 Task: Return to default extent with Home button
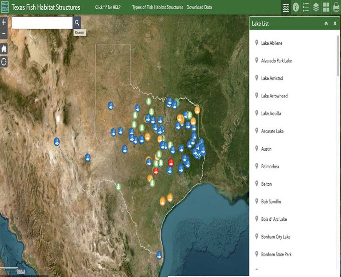4,49
